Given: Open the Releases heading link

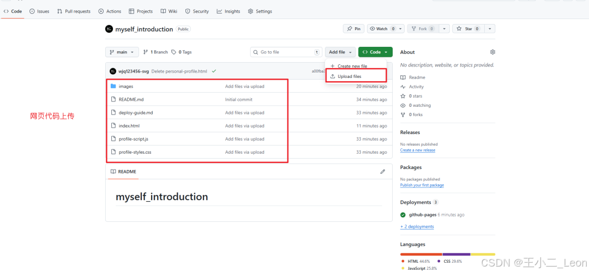Looking at the screenshot, I should tap(410, 132).
